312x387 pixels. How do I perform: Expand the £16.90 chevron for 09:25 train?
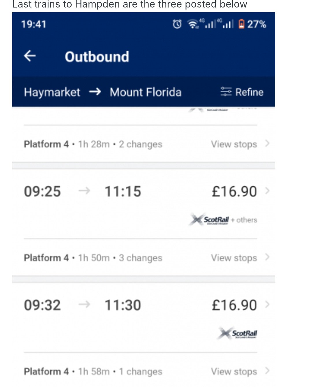[x=267, y=191]
